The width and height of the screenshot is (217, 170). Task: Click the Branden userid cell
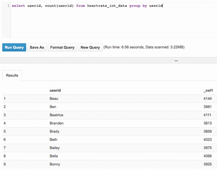56,123
